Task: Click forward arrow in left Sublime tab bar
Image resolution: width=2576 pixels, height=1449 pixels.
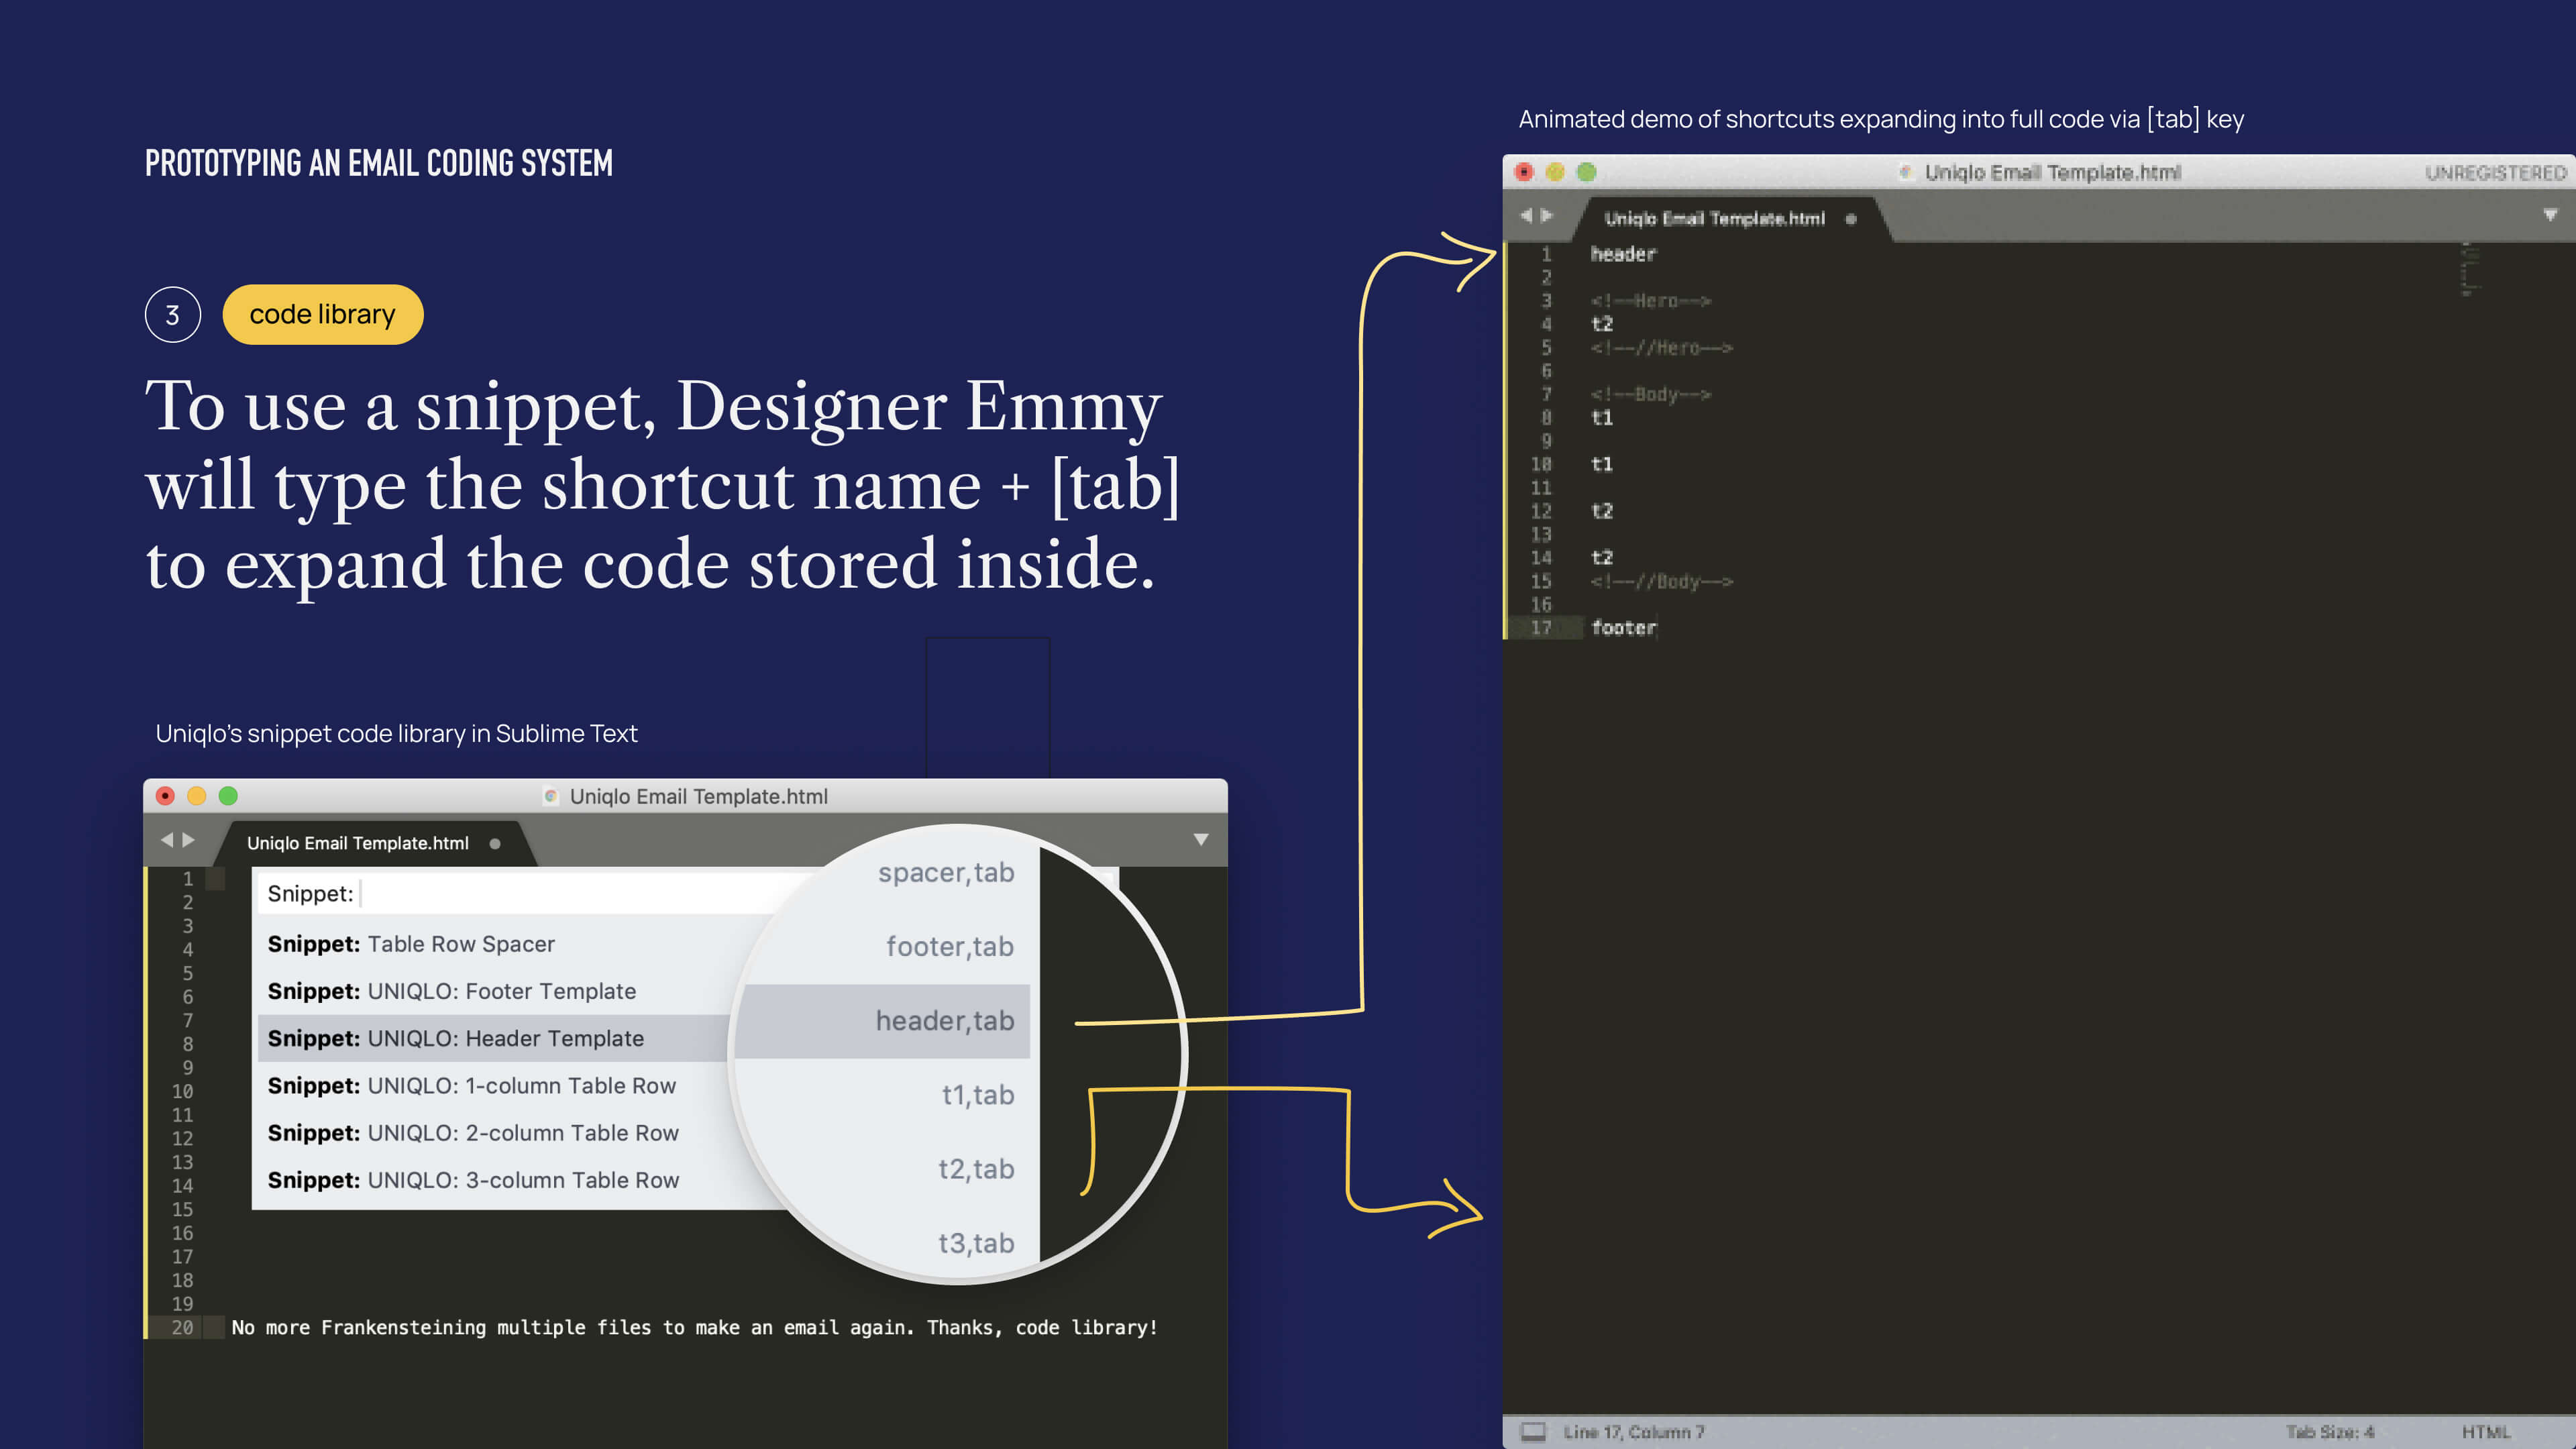Action: (x=189, y=840)
